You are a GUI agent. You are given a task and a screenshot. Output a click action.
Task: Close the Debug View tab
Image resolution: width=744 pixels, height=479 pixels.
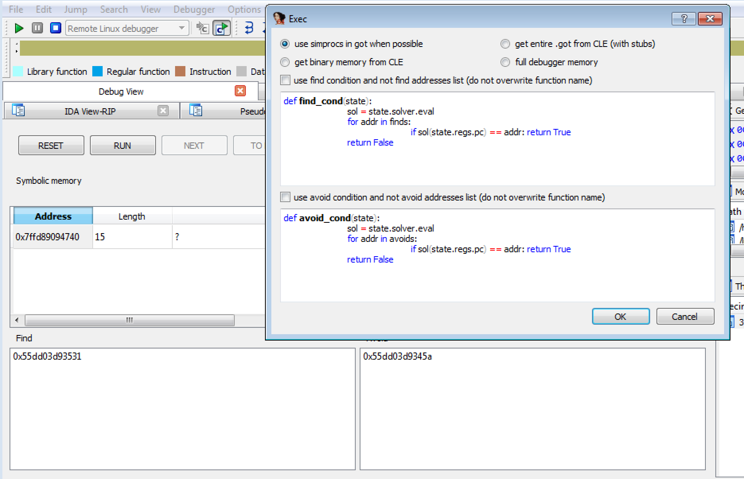tap(240, 91)
